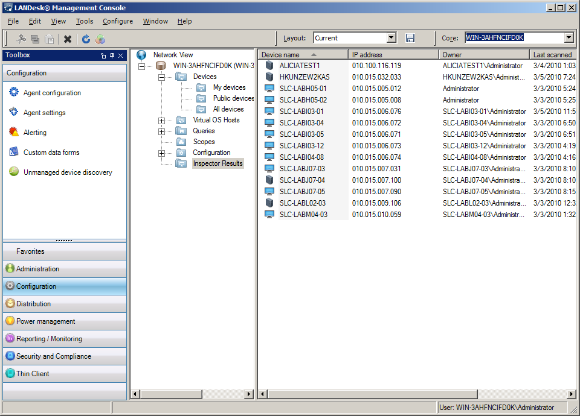Click the Network View globe icon

(x=141, y=55)
